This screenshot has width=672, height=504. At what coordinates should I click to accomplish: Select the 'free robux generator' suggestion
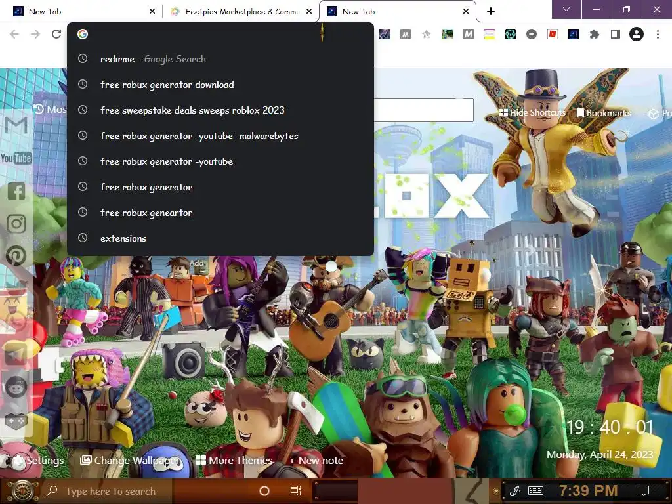click(220, 187)
